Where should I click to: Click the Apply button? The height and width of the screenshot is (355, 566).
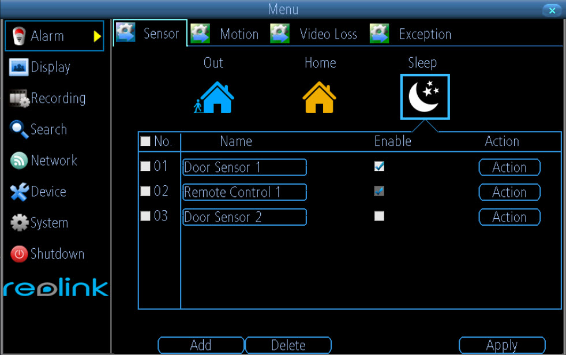click(502, 345)
